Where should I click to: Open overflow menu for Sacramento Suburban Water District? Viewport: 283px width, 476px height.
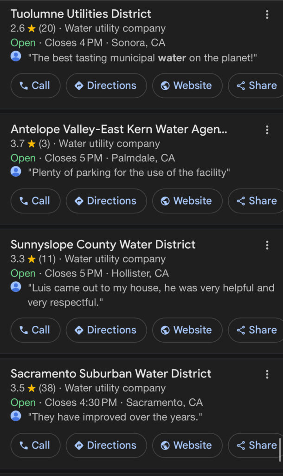click(267, 374)
